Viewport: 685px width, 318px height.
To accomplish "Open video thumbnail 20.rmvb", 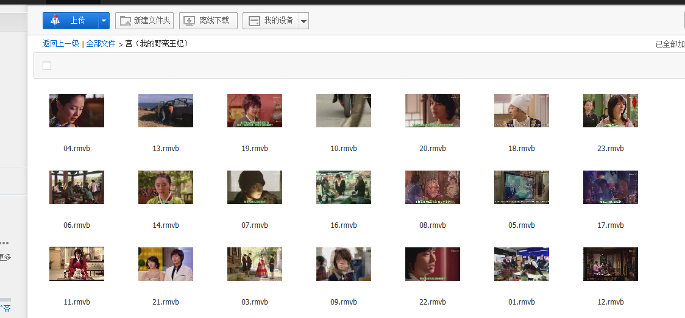I will point(433,110).
